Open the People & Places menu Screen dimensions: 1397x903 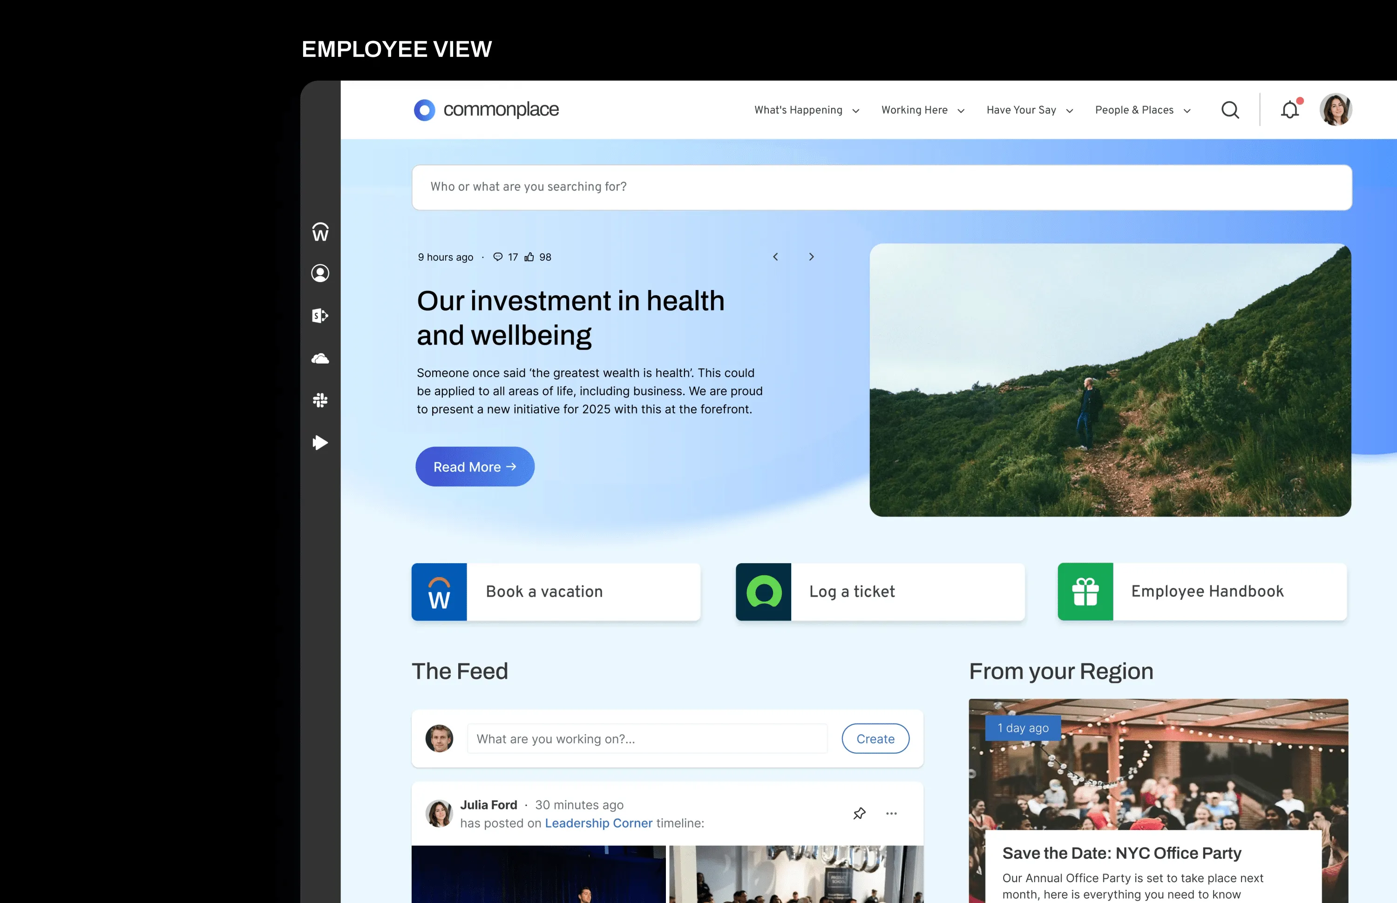click(x=1141, y=110)
